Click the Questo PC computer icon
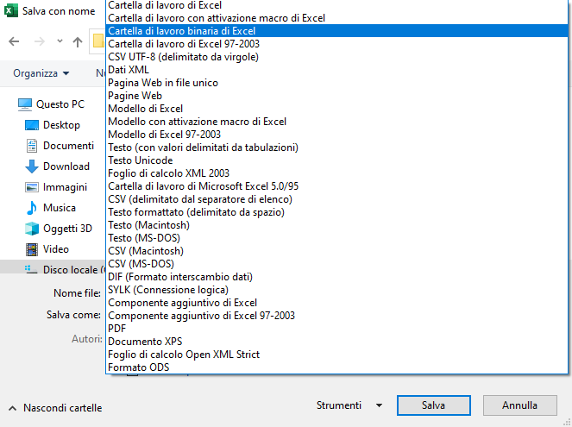The height and width of the screenshot is (427, 572). [x=25, y=104]
